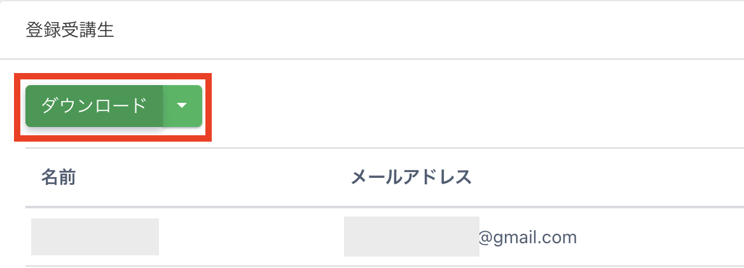Show more download choices via caret
The width and height of the screenshot is (744, 268).
(x=183, y=105)
